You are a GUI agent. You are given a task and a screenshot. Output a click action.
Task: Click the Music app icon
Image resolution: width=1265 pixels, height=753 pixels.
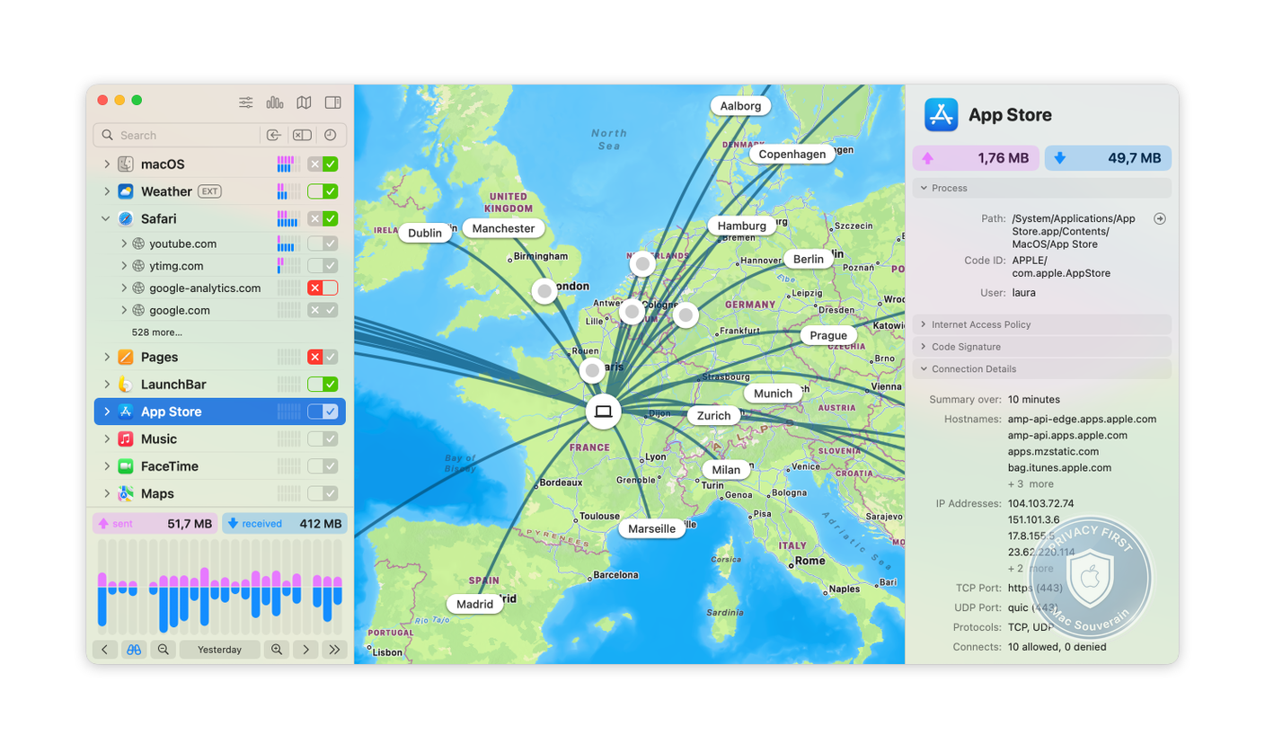[126, 439]
